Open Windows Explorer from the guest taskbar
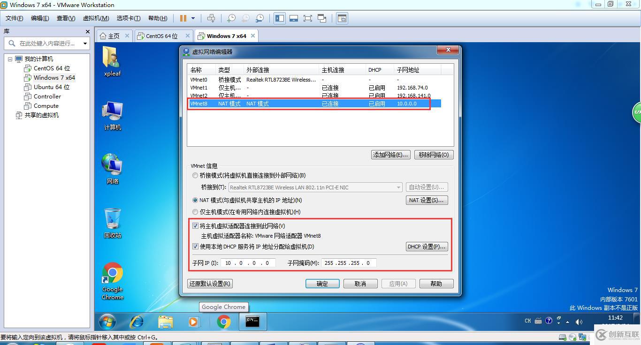641x345 pixels. click(x=166, y=322)
